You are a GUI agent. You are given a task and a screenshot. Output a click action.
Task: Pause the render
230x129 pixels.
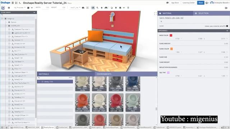coord(9,8)
